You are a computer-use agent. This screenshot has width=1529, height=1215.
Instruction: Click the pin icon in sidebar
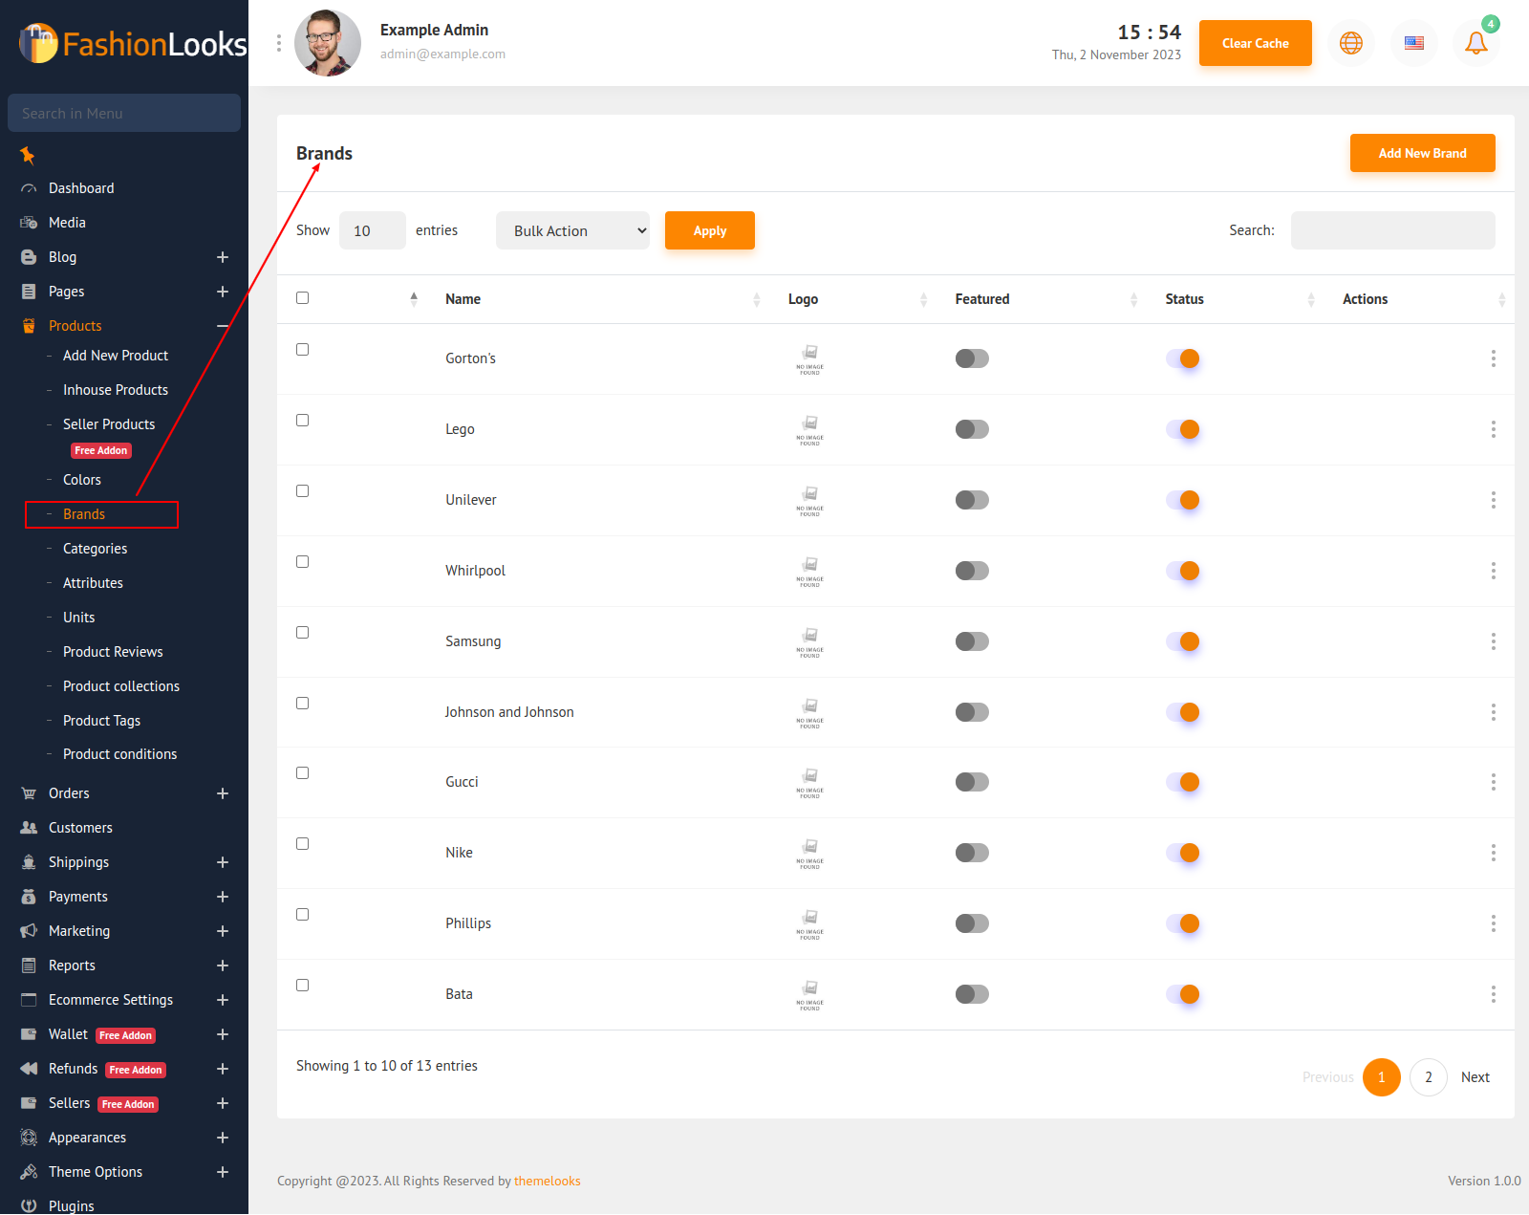click(28, 155)
